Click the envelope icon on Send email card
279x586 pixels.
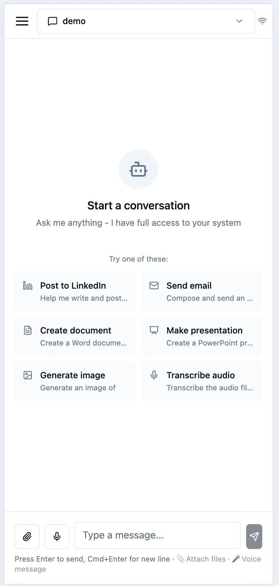point(154,286)
